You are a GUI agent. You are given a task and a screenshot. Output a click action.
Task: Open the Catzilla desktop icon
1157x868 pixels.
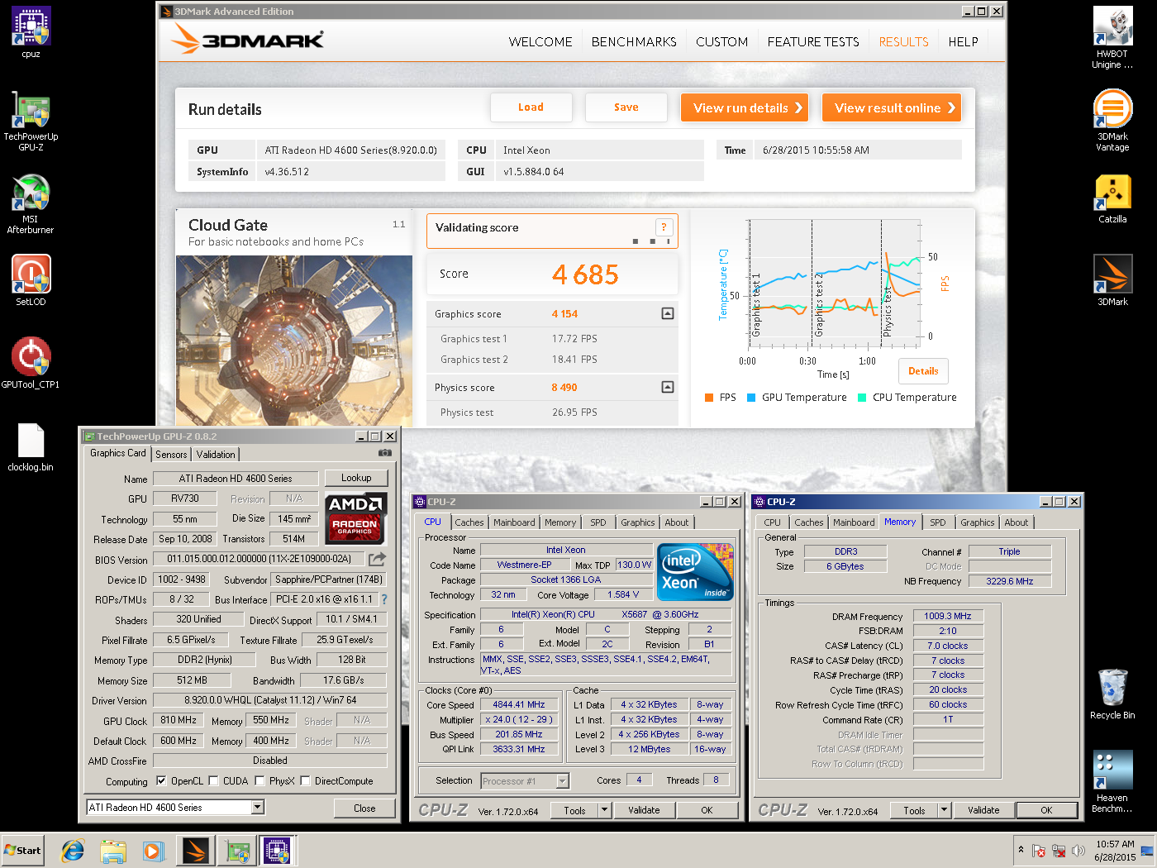(1112, 198)
